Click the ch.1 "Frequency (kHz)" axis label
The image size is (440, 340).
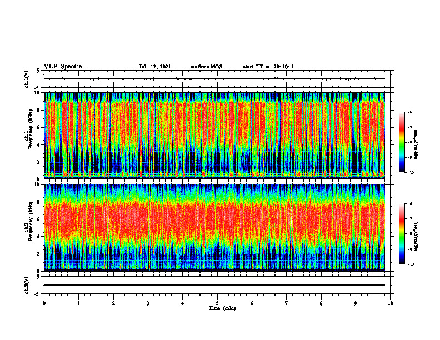point(31,128)
